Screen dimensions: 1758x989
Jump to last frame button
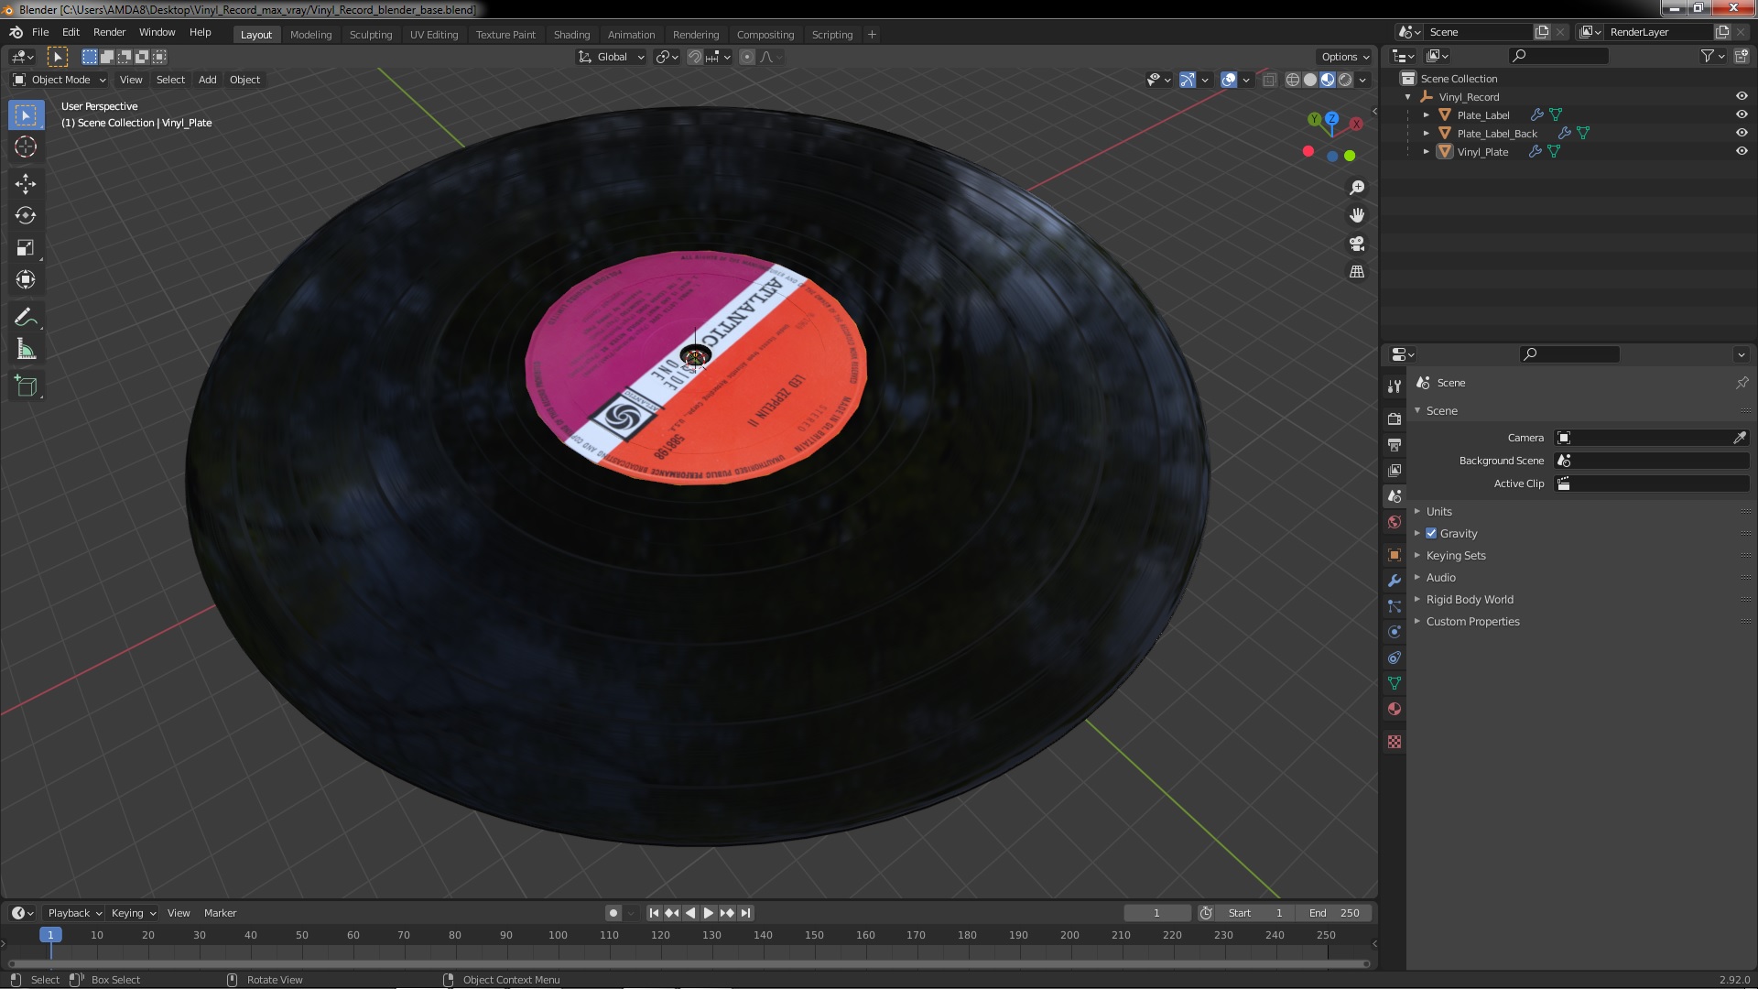click(746, 913)
